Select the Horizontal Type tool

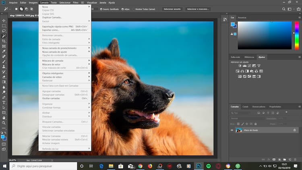[4, 103]
